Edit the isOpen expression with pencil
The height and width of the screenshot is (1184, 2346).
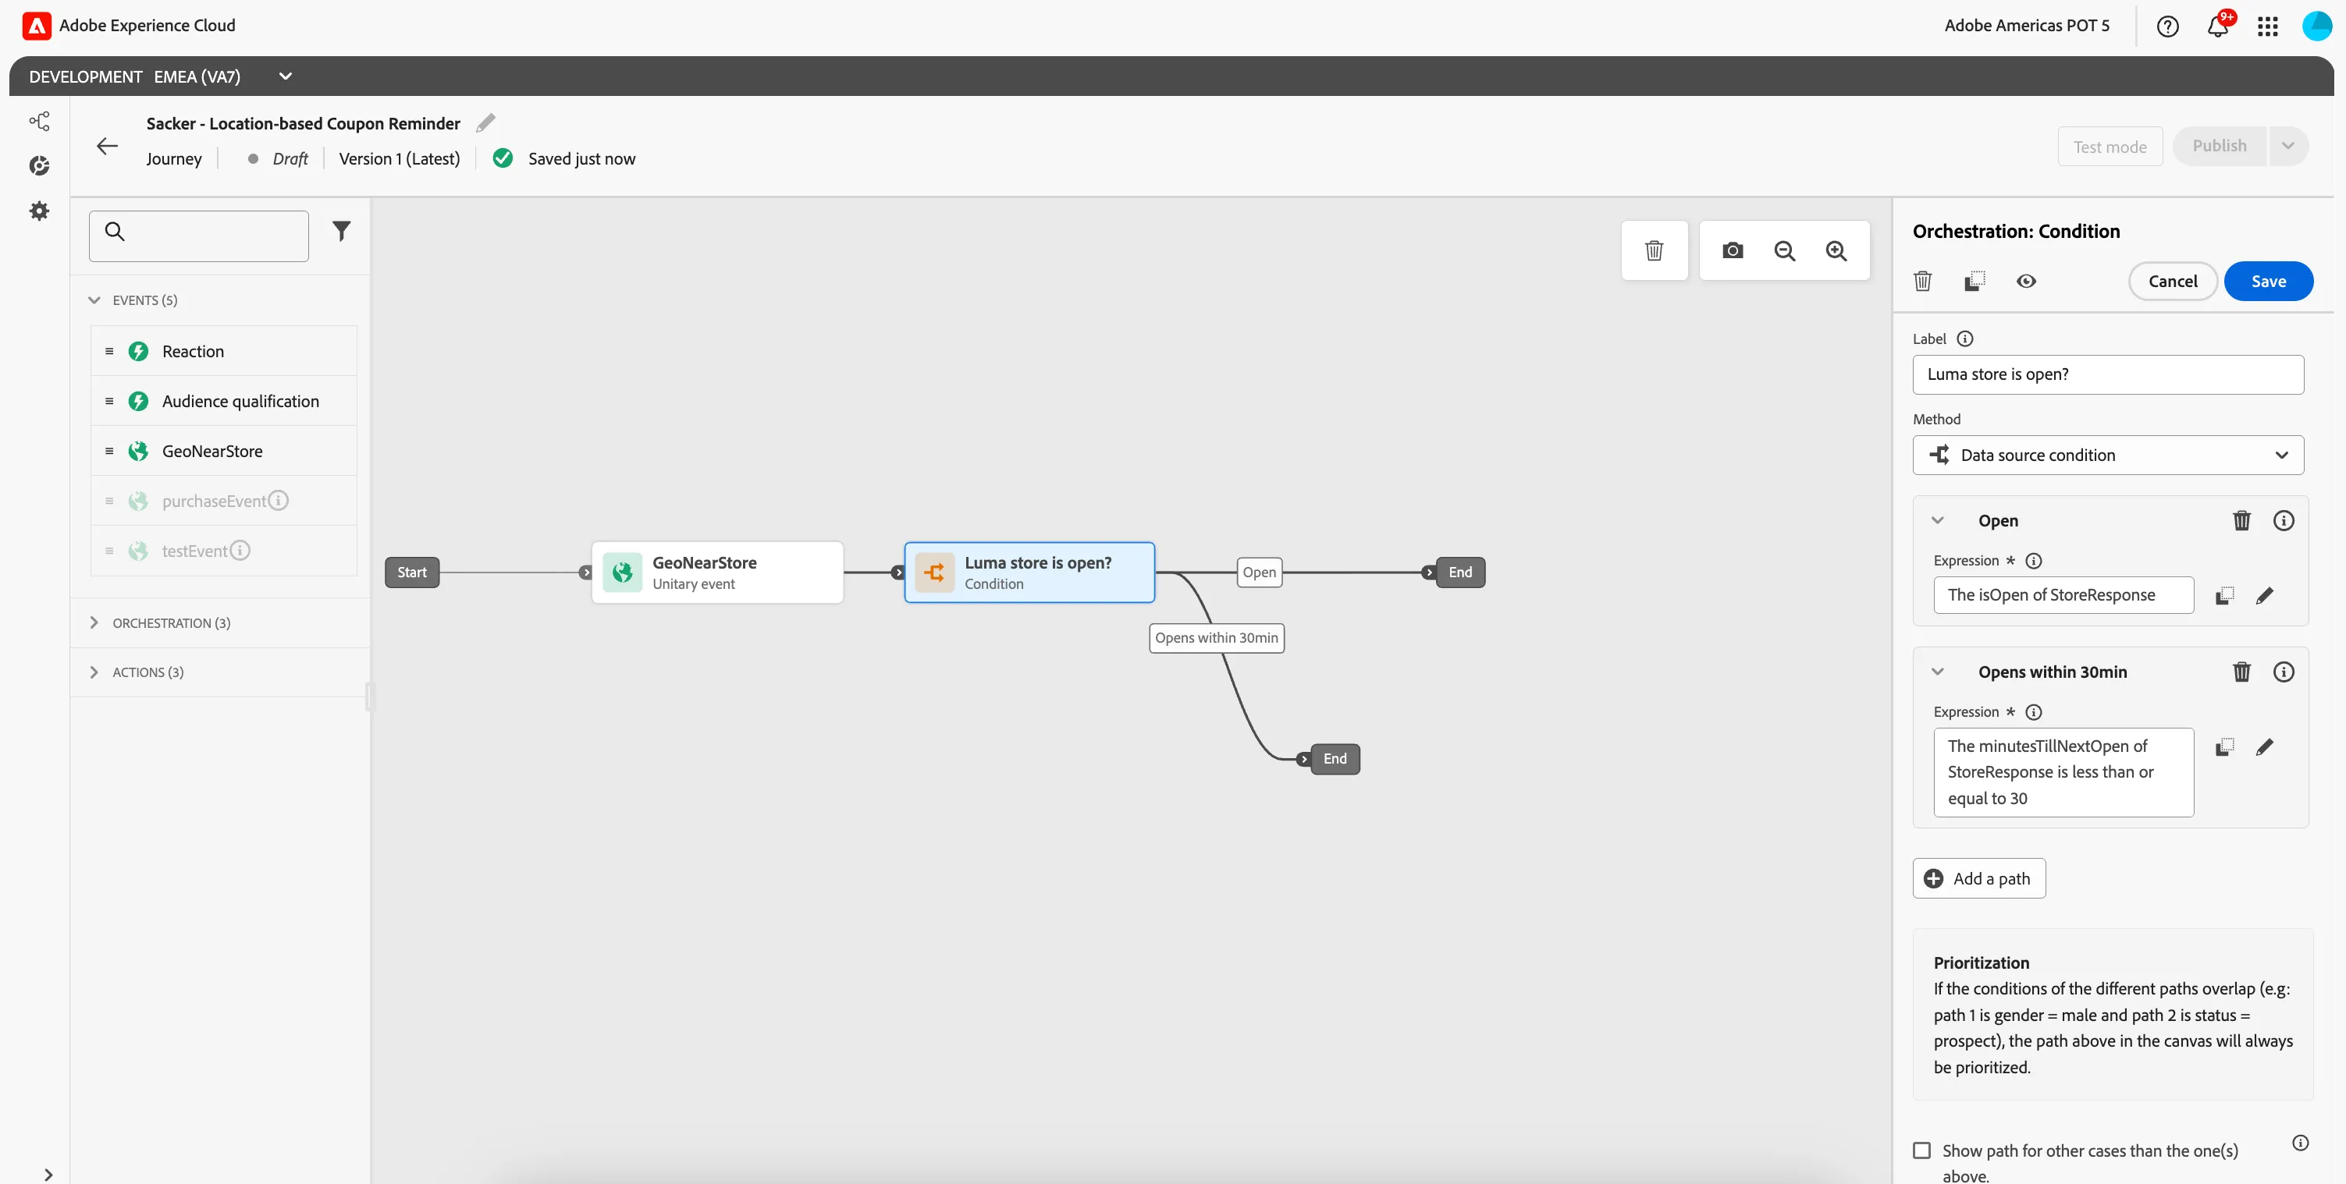pos(2264,595)
